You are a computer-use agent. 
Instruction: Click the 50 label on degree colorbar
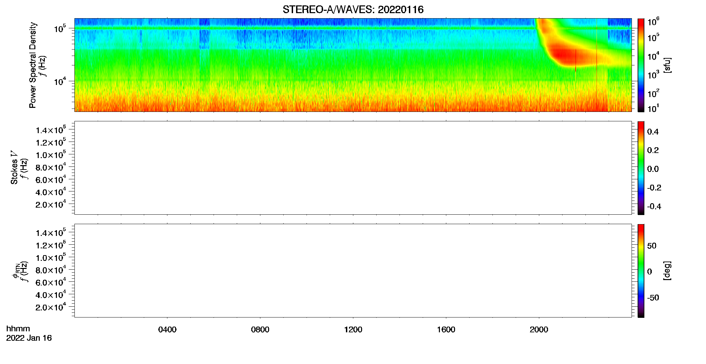652,246
